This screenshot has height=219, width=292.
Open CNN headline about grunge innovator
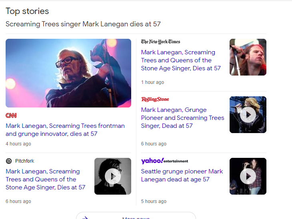tap(65, 130)
